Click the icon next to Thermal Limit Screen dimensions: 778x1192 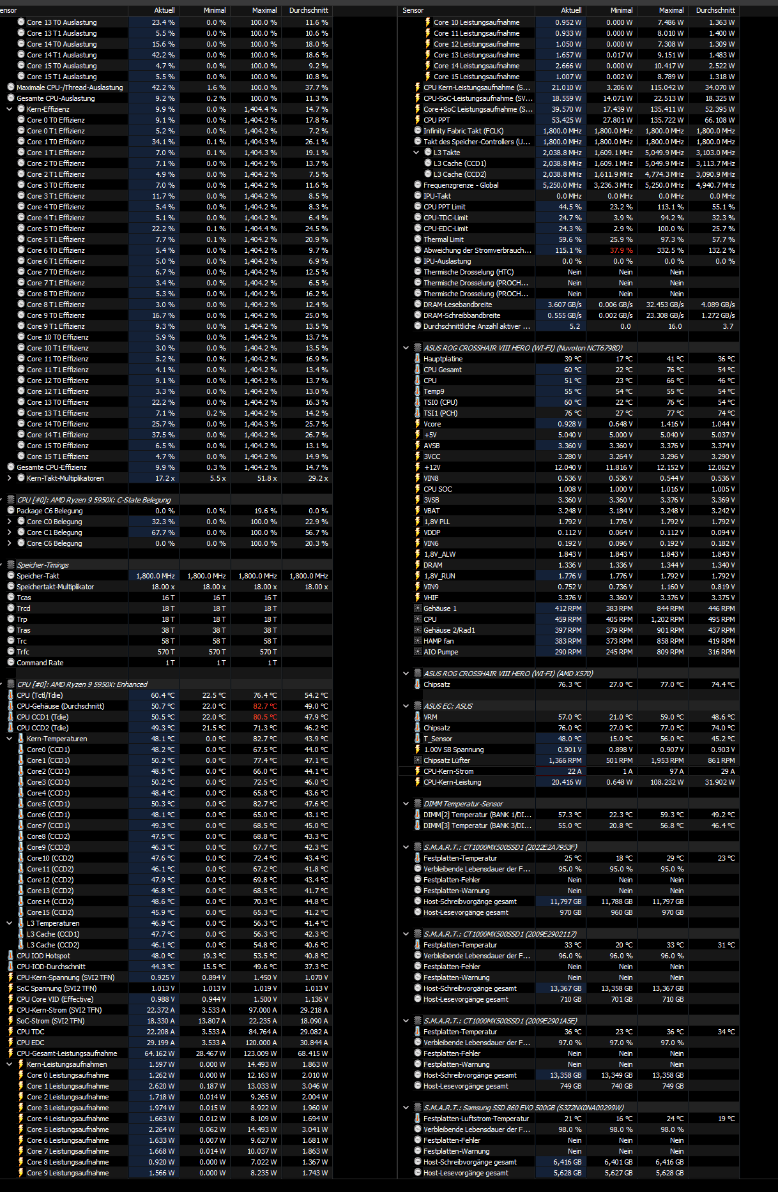pos(418,239)
